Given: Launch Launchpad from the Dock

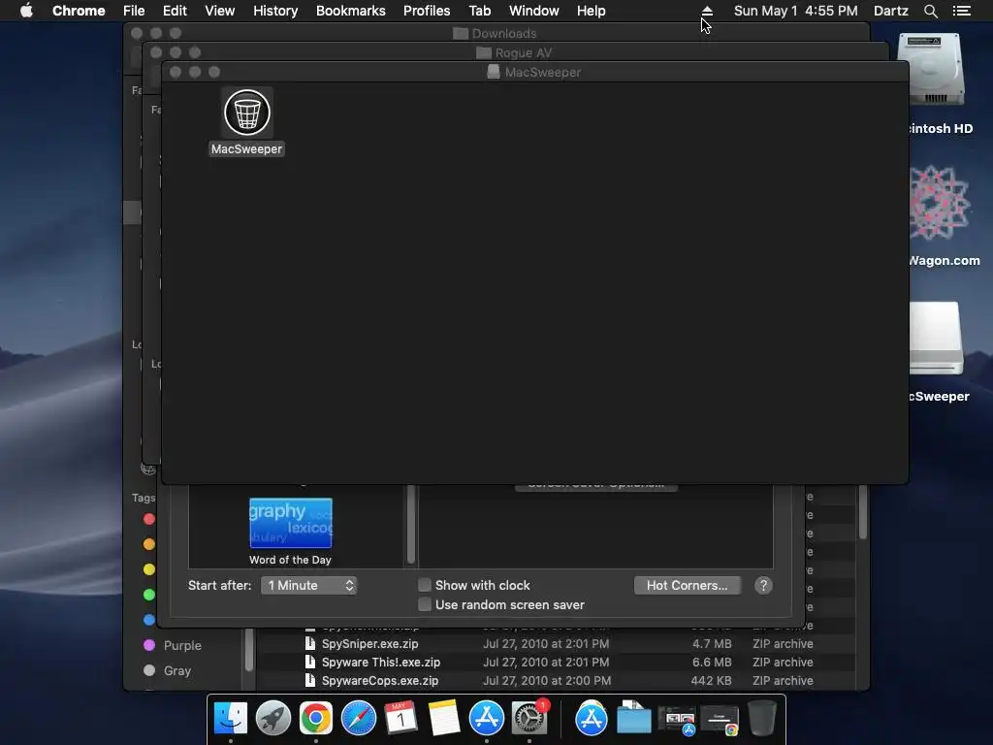Looking at the screenshot, I should click(x=272, y=719).
